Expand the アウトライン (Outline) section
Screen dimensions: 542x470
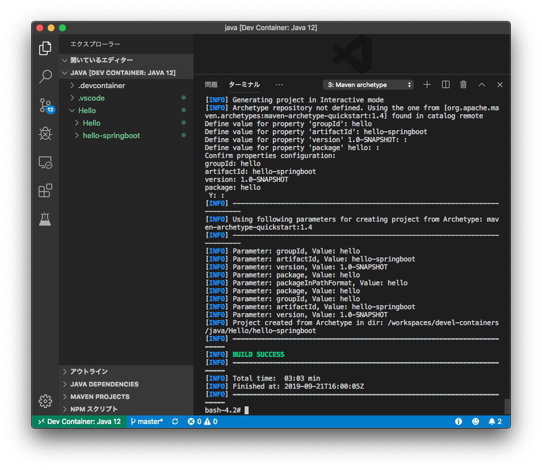click(x=126, y=372)
